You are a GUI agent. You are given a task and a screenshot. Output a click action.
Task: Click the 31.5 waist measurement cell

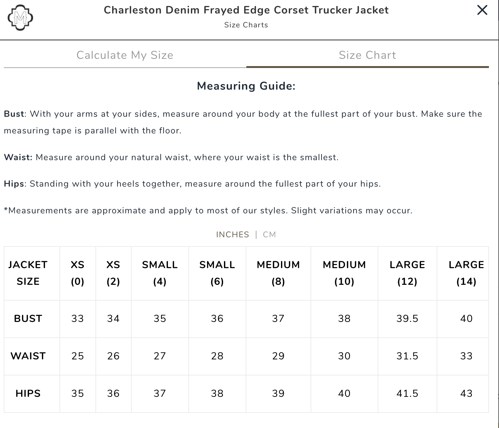(407, 356)
